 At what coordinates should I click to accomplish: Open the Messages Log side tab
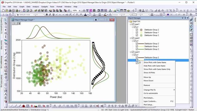(2, 62)
